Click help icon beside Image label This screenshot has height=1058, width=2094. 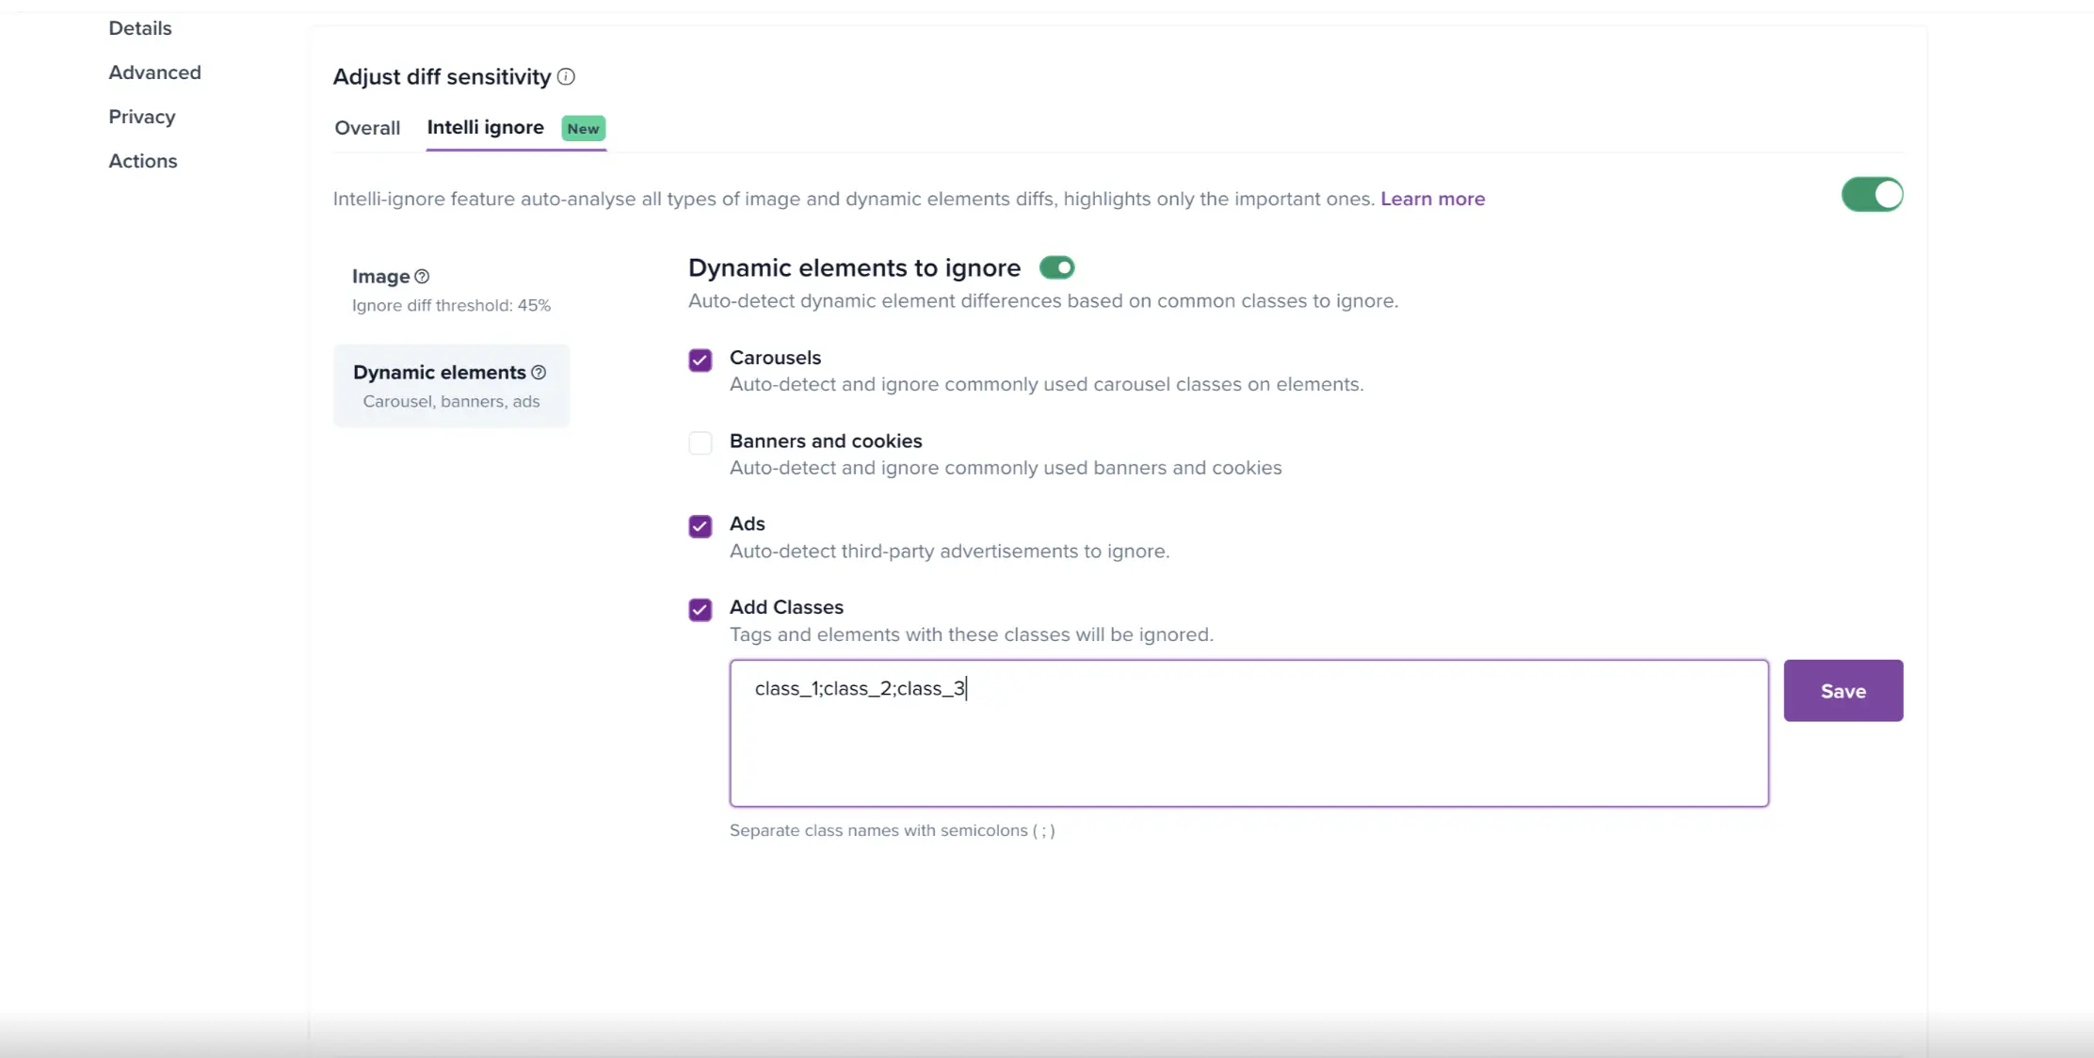tap(422, 277)
